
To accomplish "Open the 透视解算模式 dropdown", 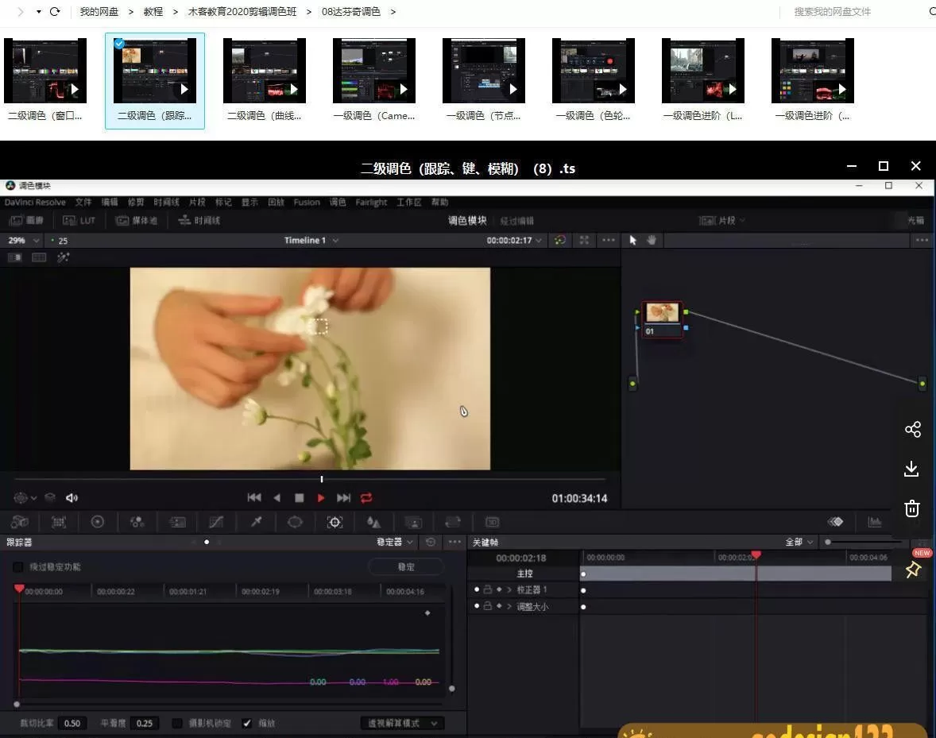I will [402, 724].
